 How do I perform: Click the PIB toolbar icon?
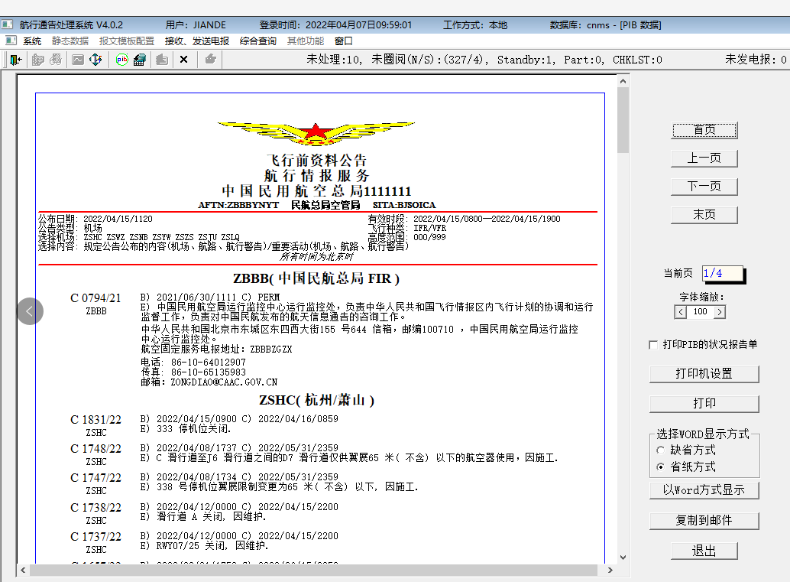tap(121, 60)
